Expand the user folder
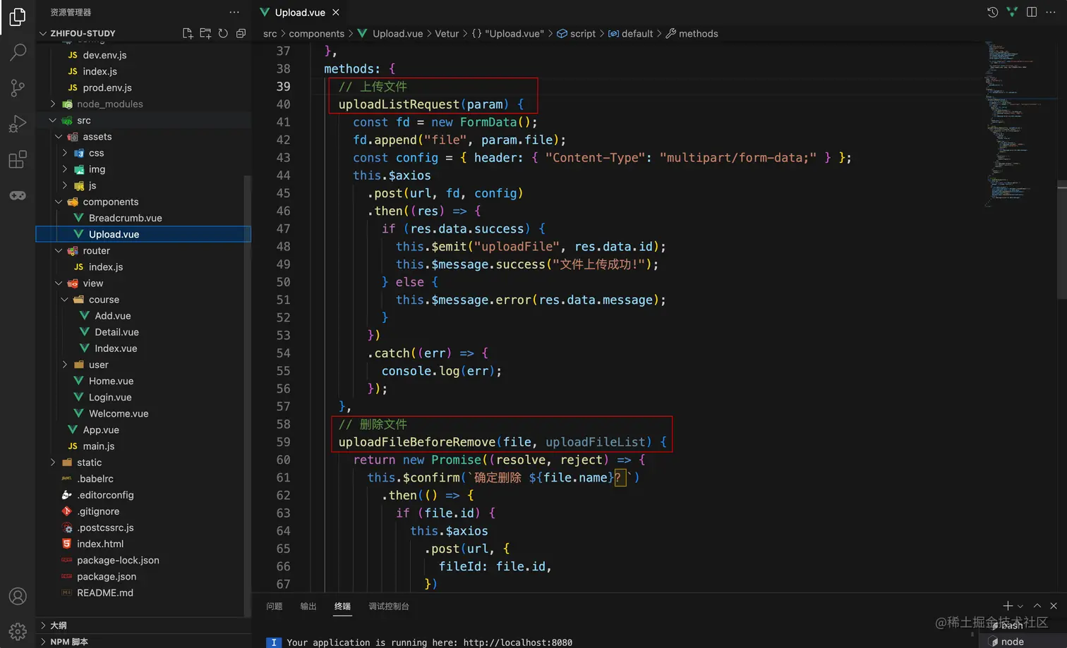The height and width of the screenshot is (648, 1067). [x=65, y=365]
